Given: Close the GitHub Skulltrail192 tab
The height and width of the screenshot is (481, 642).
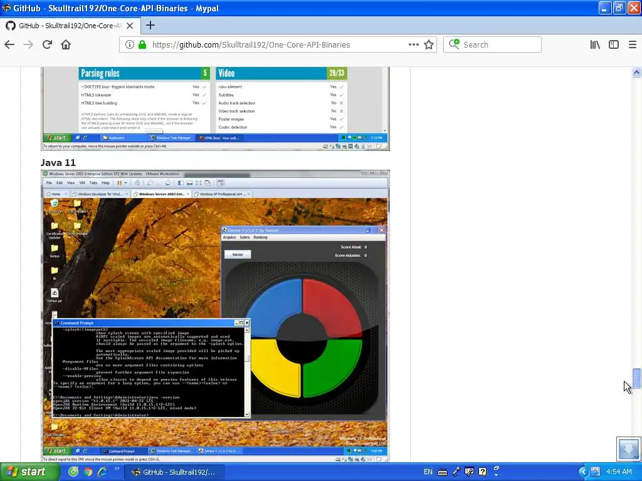Looking at the screenshot, I should click(x=130, y=26).
